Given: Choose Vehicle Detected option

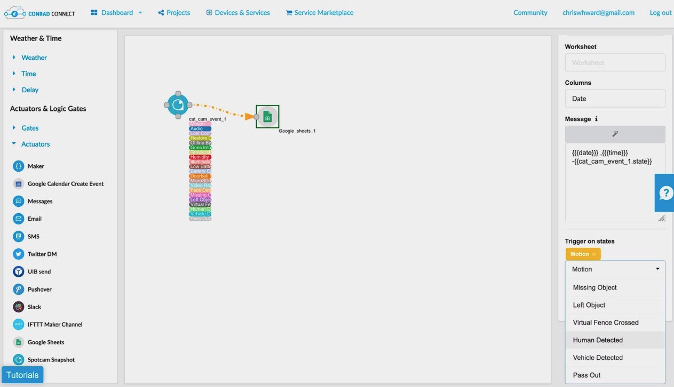Looking at the screenshot, I should [x=615, y=358].
